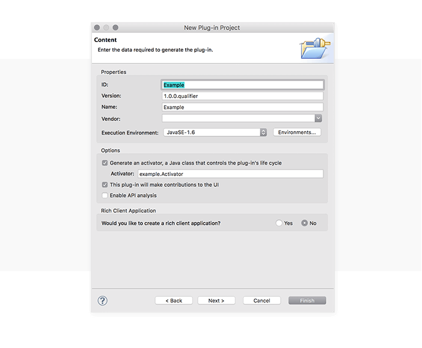Click the Vendor text field
422x348 pixels.
pyautogui.click(x=239, y=118)
